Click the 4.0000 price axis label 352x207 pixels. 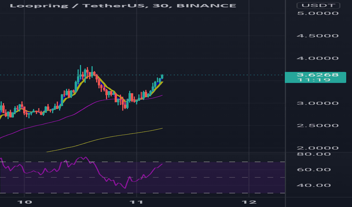318,58
